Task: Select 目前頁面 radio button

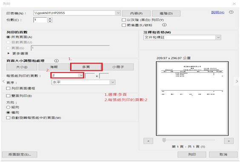Action: coord(8,42)
